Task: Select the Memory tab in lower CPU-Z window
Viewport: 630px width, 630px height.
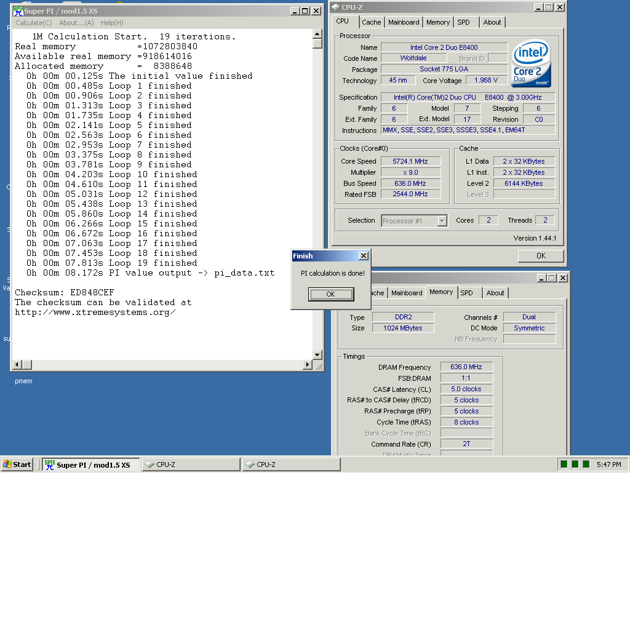Action: (441, 292)
